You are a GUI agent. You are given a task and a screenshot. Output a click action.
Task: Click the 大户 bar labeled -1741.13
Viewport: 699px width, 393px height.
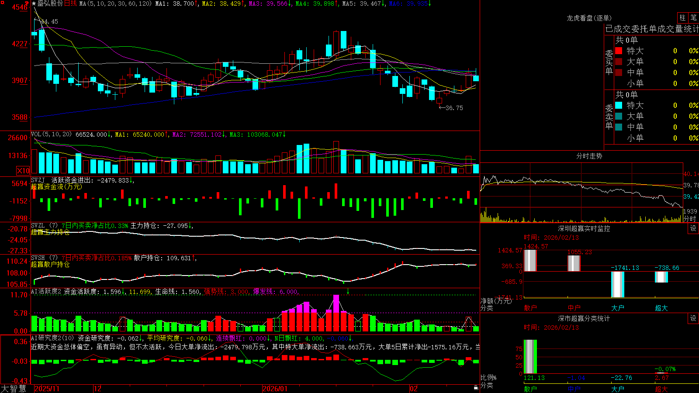click(x=618, y=284)
